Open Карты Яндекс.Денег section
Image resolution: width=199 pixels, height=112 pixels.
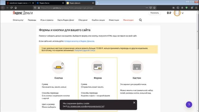pos(66,20)
